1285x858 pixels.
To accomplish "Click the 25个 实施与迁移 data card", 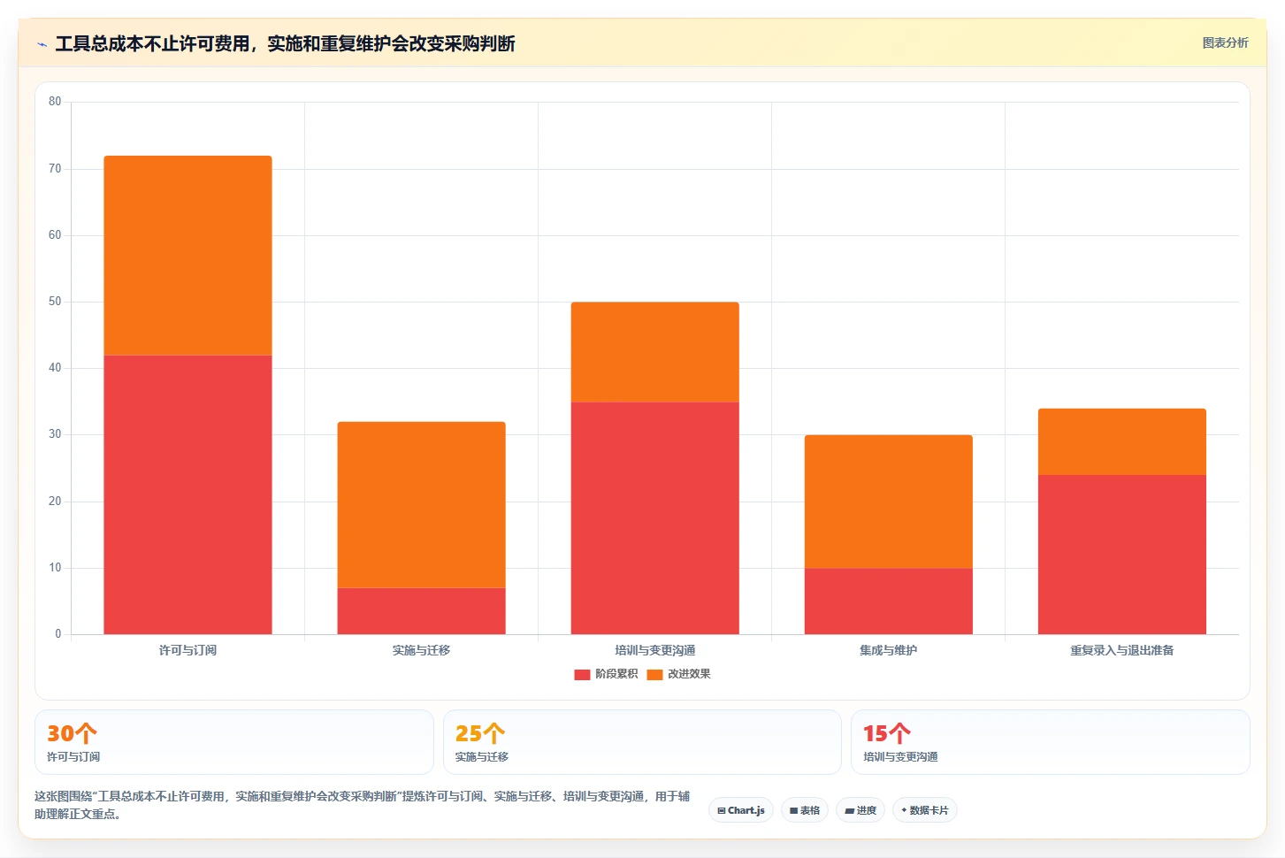I will click(x=642, y=742).
